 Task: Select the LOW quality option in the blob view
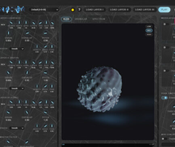point(149,26)
